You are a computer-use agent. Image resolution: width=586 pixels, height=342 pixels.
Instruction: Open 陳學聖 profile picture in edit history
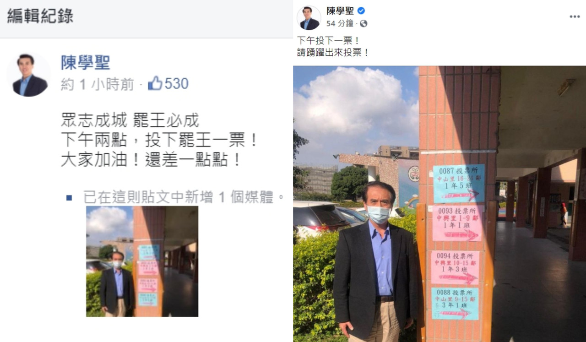28,74
